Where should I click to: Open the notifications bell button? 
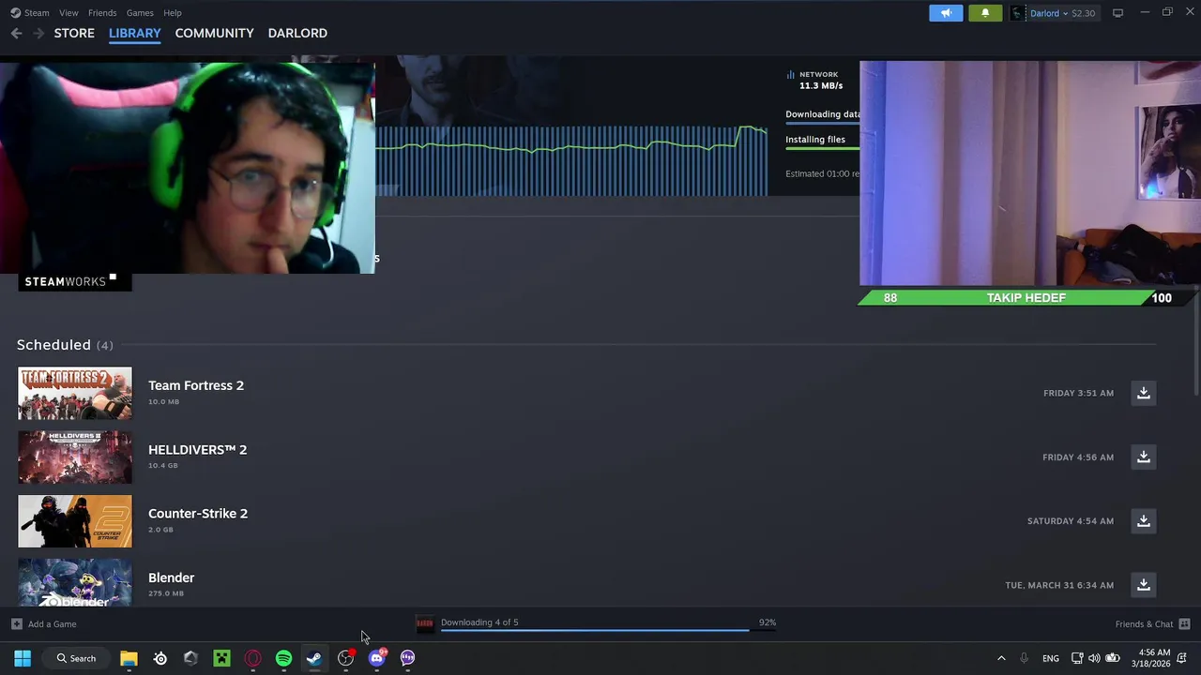pos(985,13)
